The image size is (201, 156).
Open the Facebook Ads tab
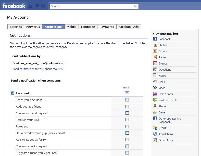129,27
